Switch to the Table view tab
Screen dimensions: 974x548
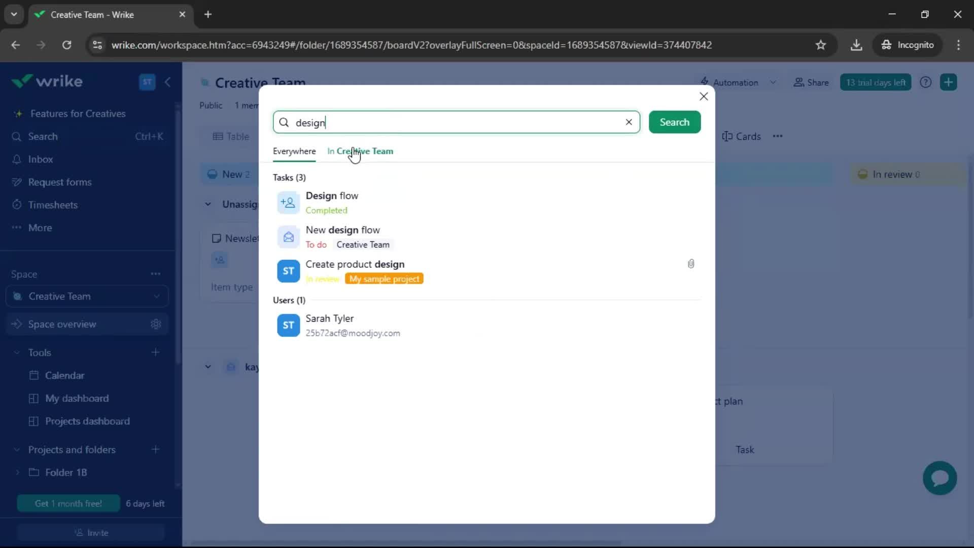pos(231,136)
